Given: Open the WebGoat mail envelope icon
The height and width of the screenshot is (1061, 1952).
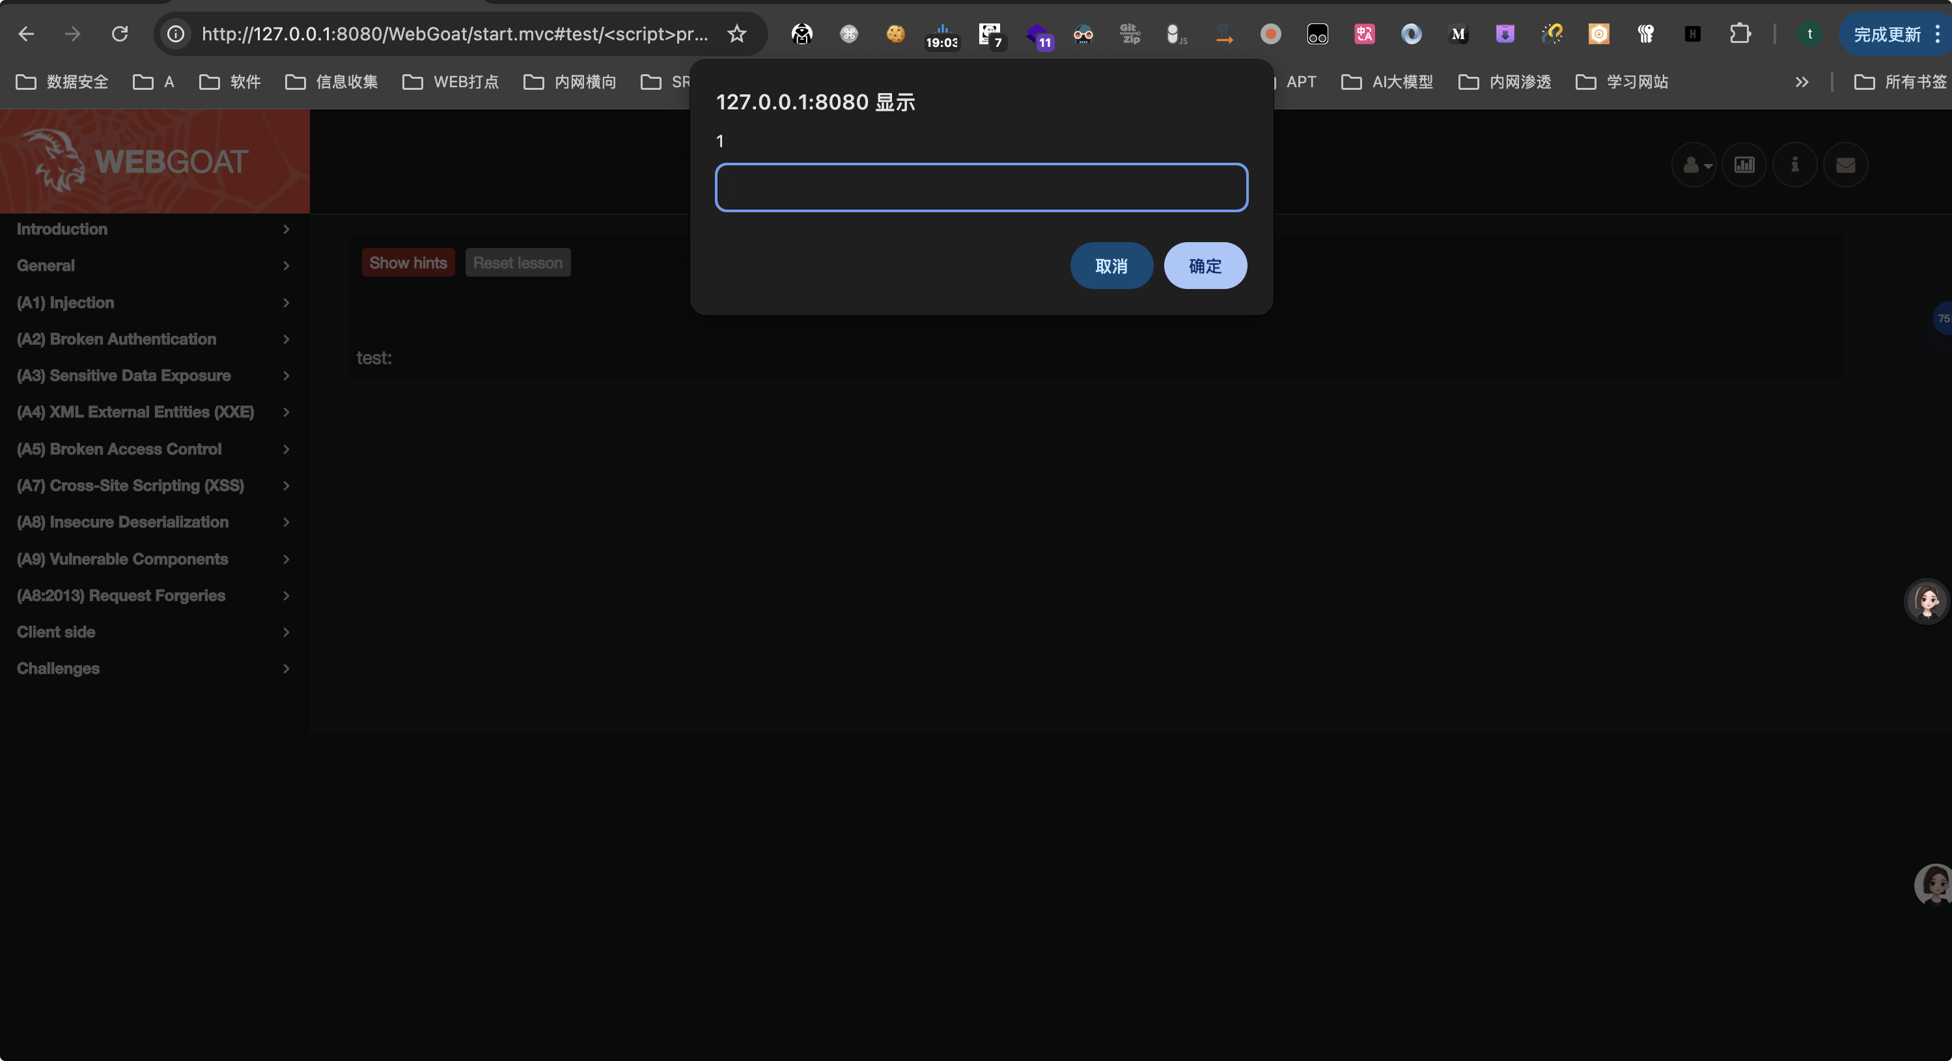Looking at the screenshot, I should [1846, 164].
